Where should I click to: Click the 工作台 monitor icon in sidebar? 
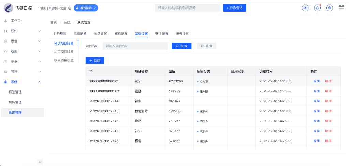point(6,21)
